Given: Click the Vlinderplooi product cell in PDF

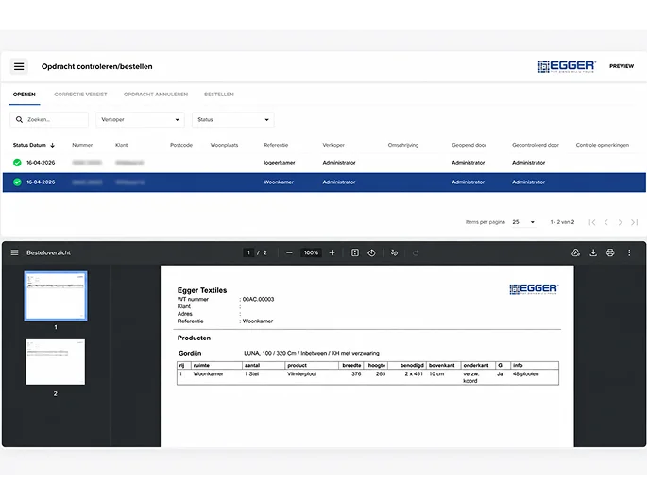Looking at the screenshot, I should pos(302,373).
